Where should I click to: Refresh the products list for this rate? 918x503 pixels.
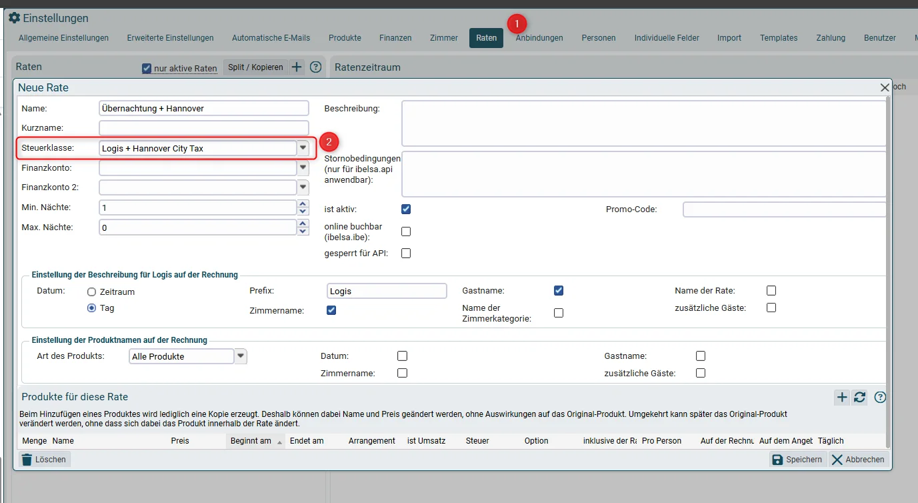(860, 398)
